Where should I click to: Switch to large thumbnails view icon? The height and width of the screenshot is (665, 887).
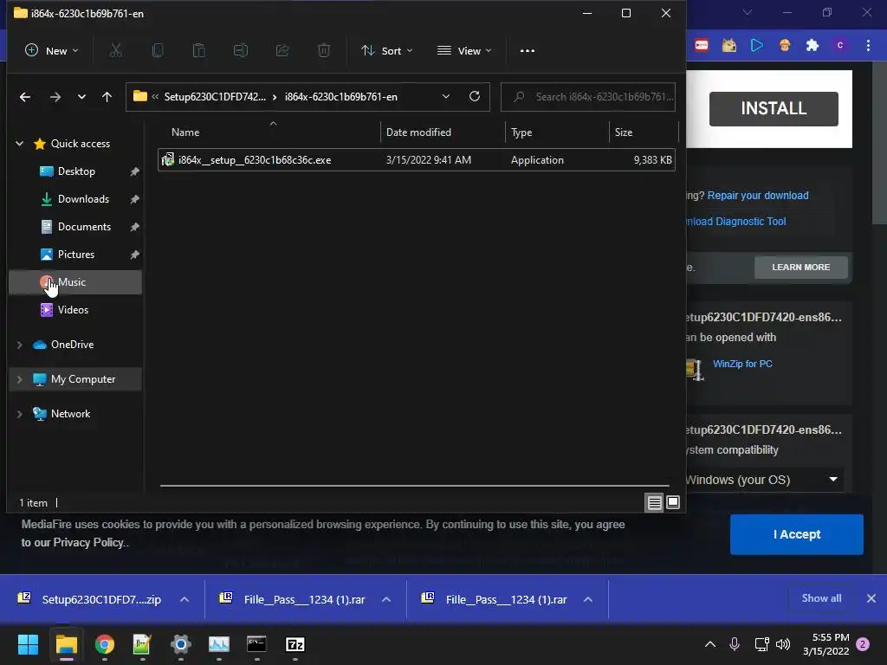pos(672,502)
